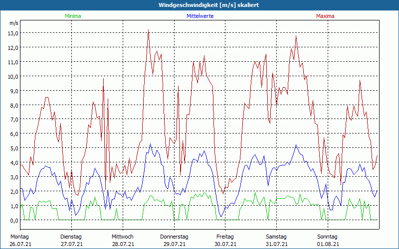Click the date 30.07.21
399x249 pixels.
[x=225, y=244]
